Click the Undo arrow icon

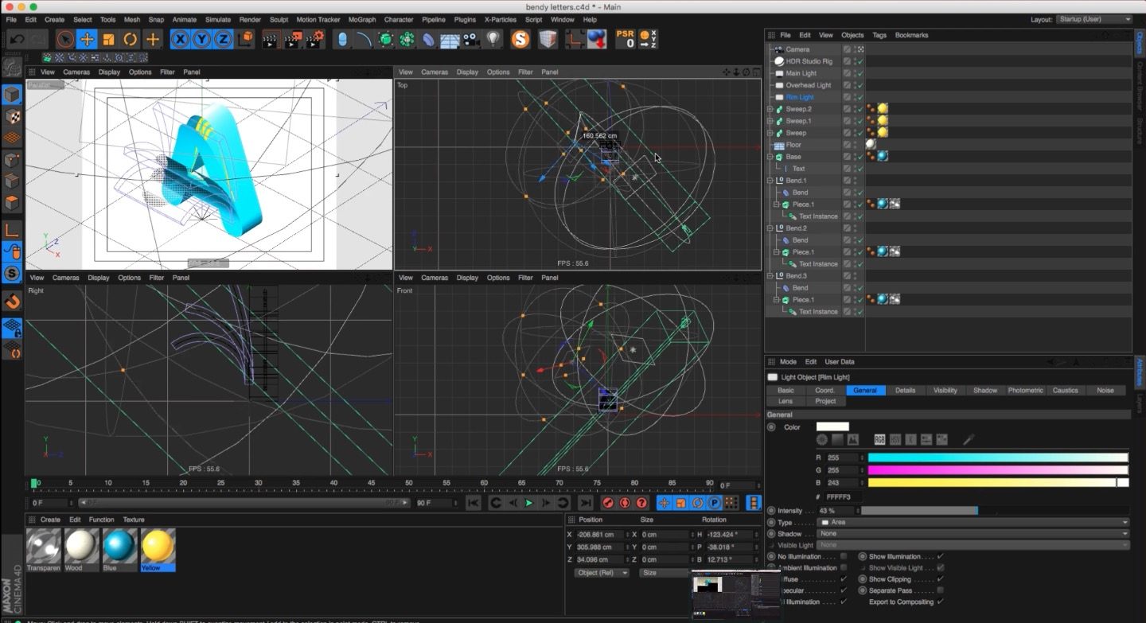pos(18,39)
